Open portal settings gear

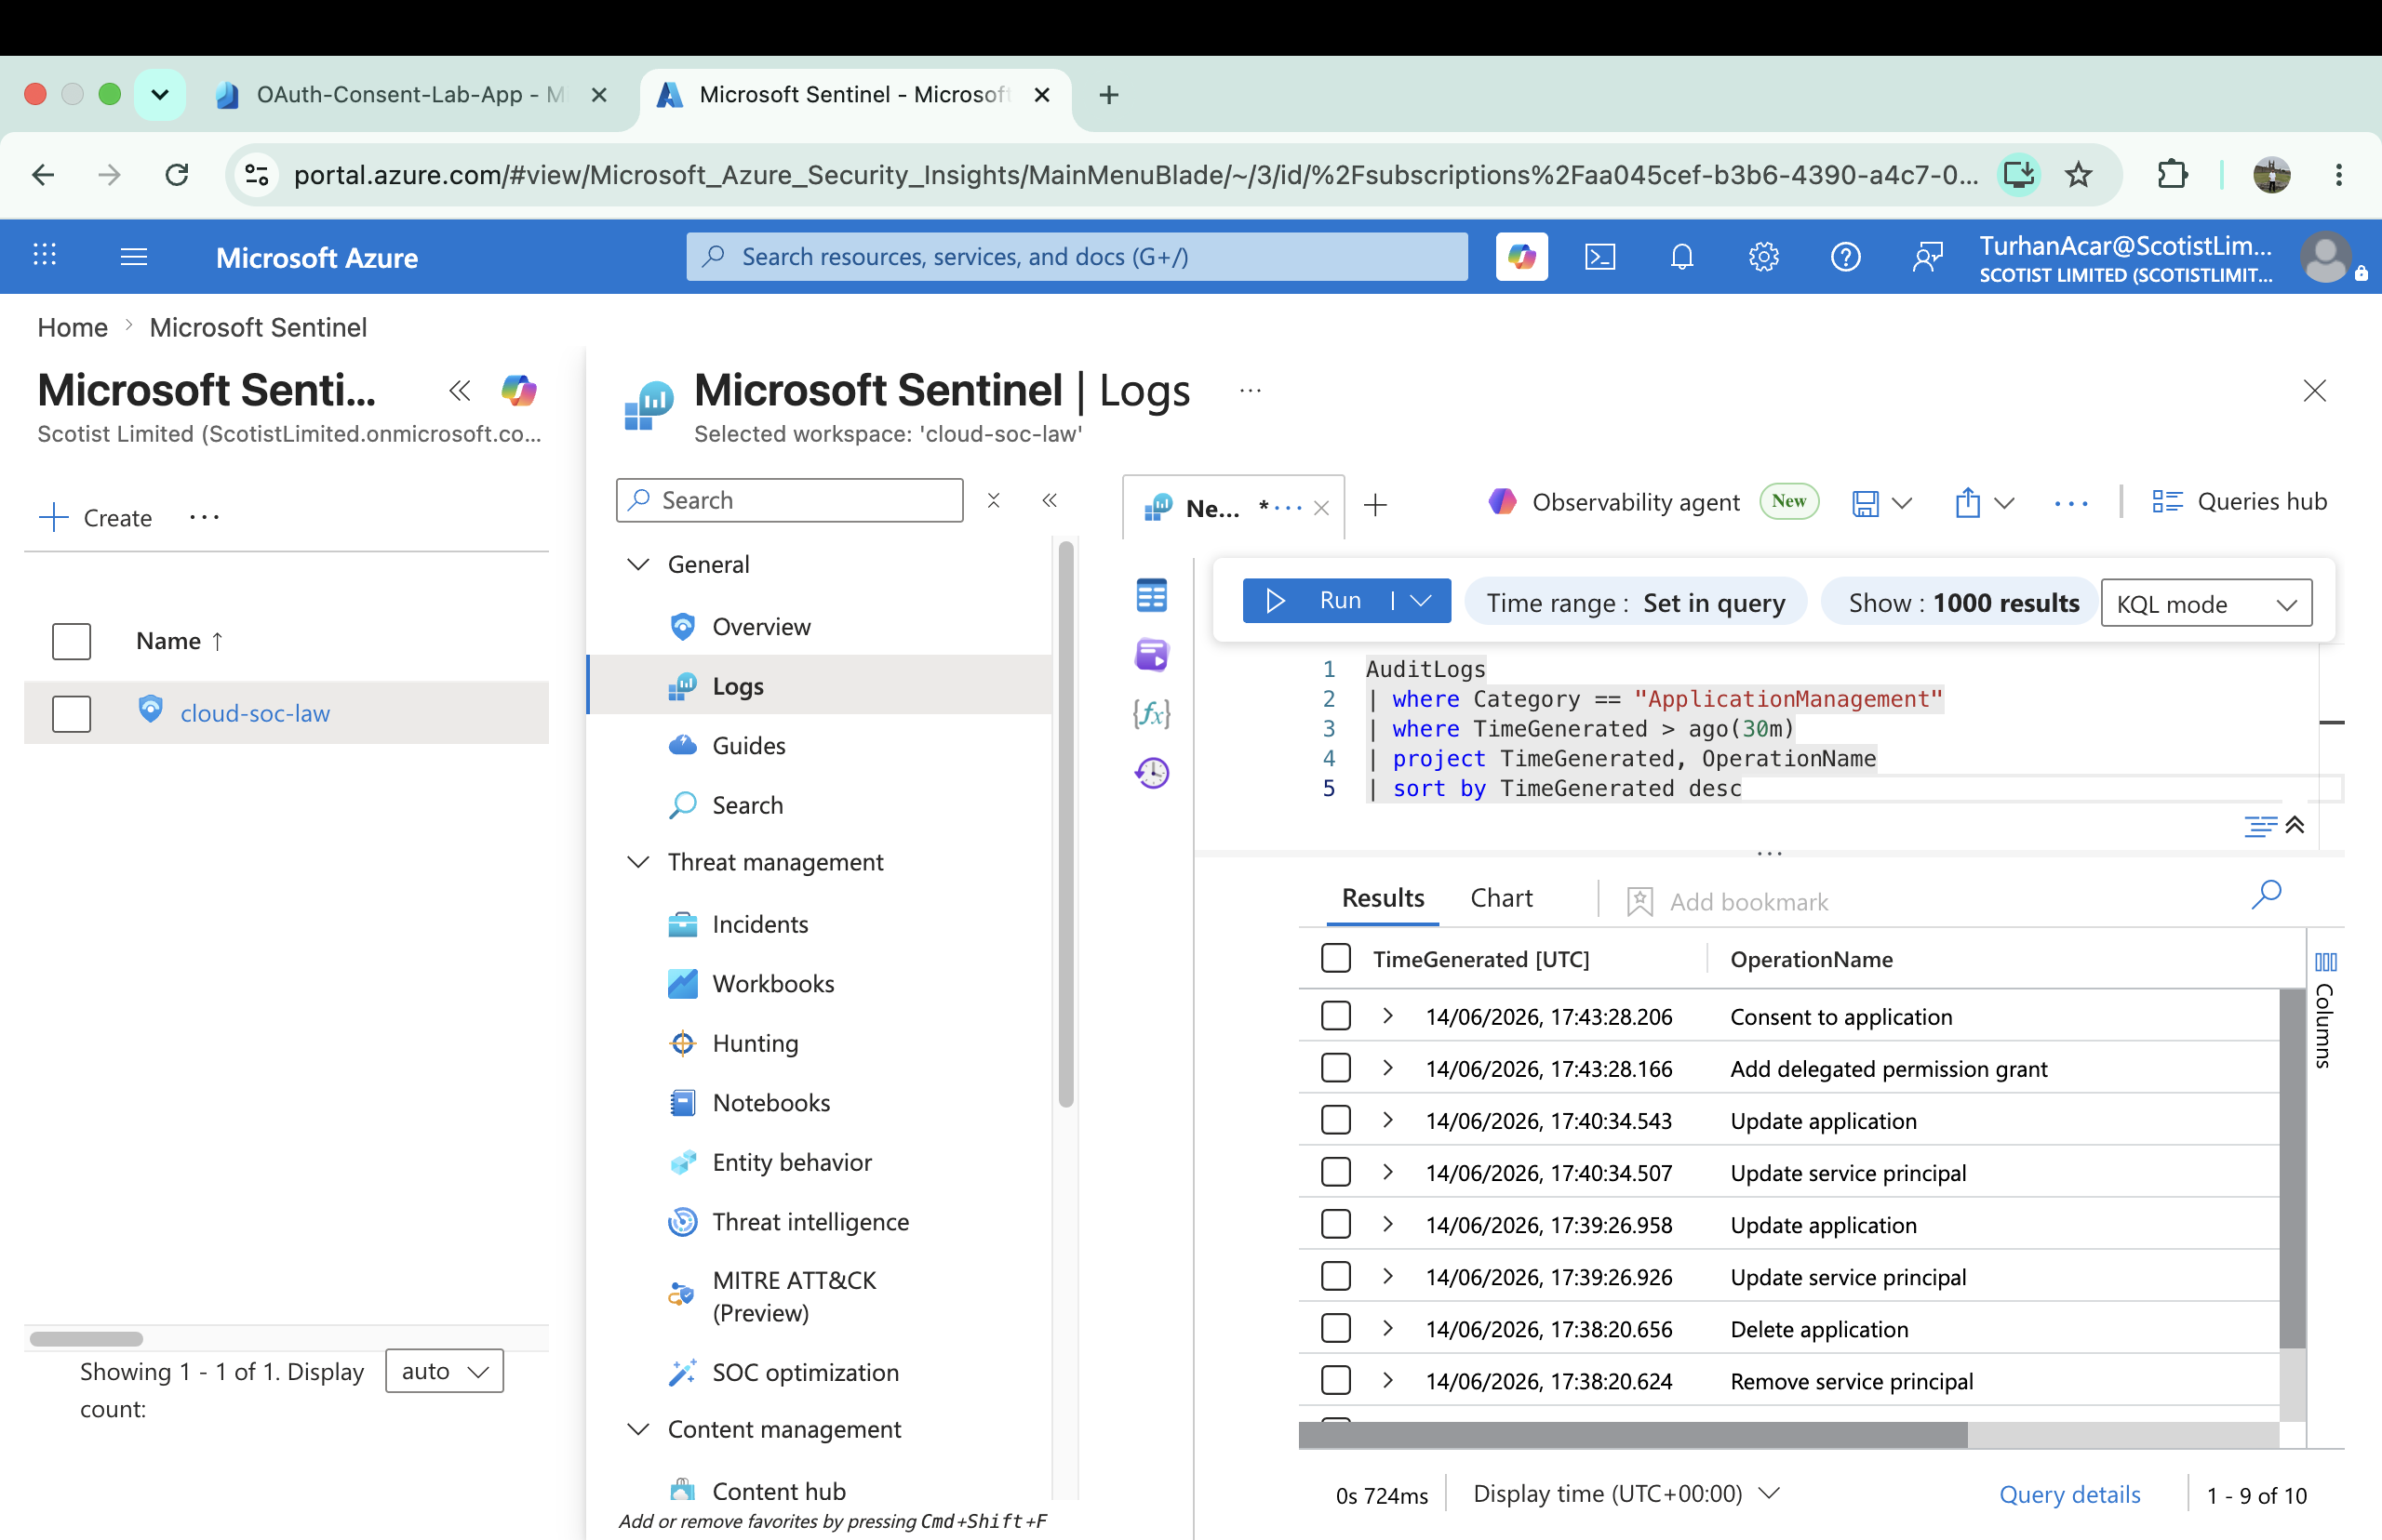(1764, 257)
